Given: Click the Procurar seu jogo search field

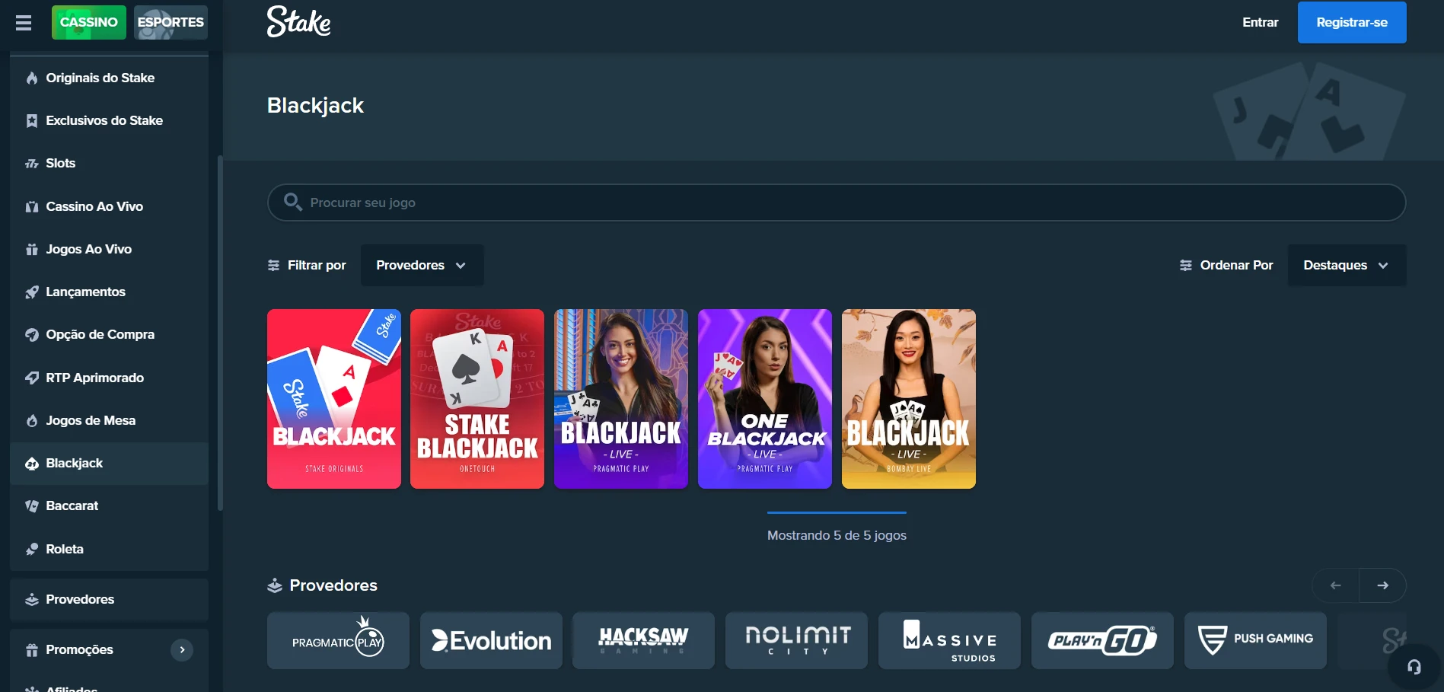Looking at the screenshot, I should tap(836, 202).
